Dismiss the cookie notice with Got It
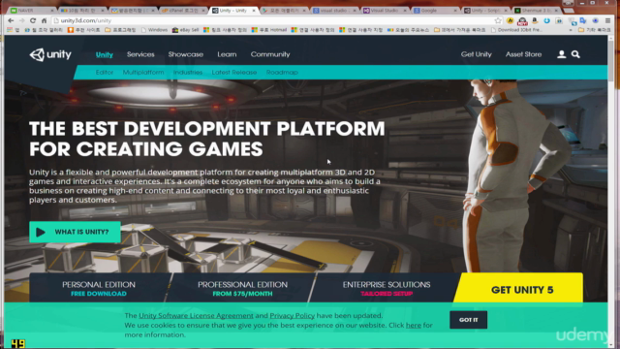This screenshot has height=349, width=620. pyautogui.click(x=469, y=320)
